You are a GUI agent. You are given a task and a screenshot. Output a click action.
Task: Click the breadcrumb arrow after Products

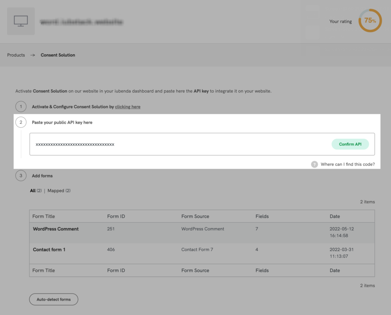coord(32,55)
